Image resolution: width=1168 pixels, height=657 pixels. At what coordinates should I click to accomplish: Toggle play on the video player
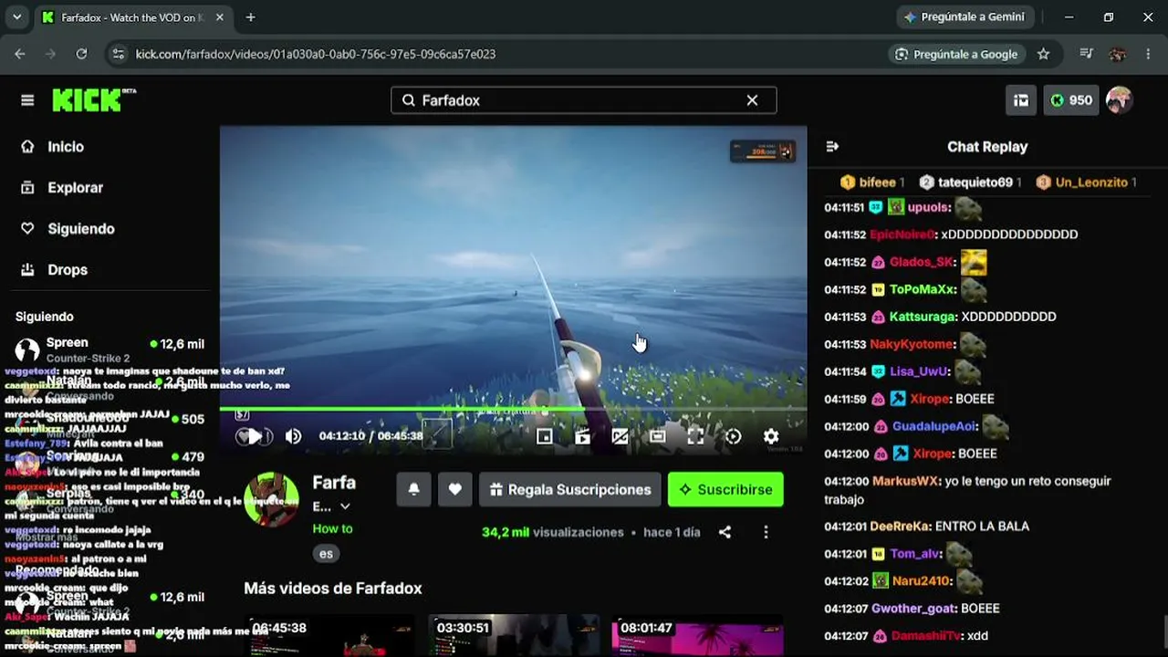coord(253,436)
